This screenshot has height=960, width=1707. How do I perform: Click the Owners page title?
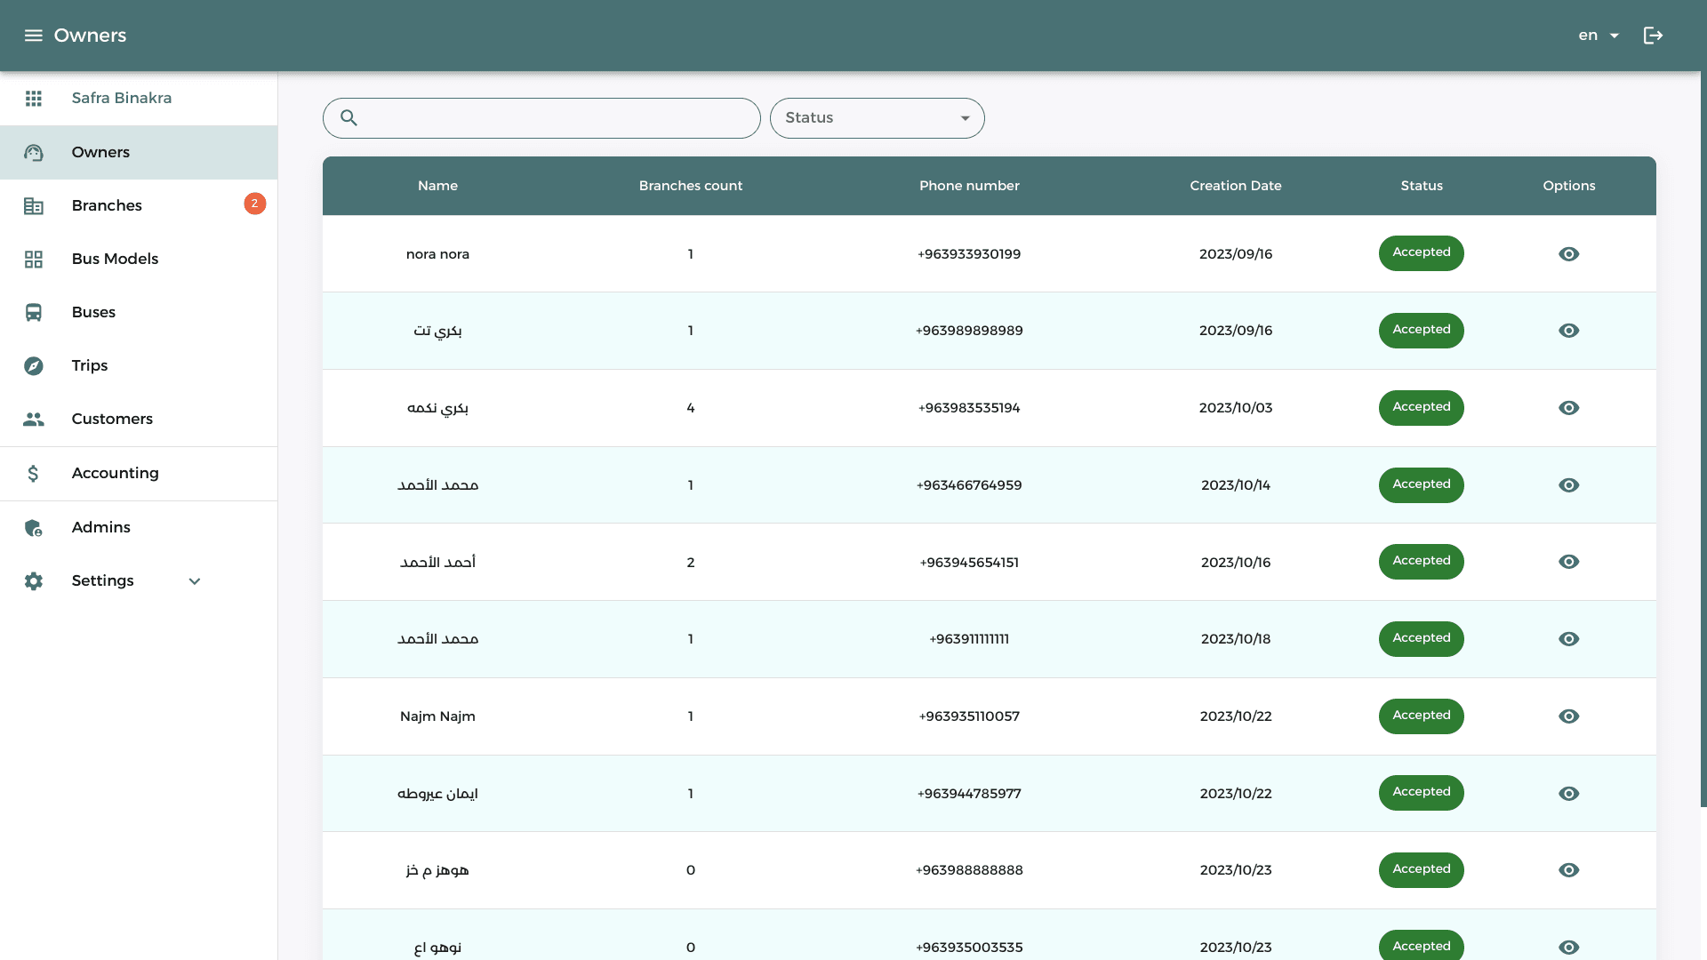click(90, 36)
